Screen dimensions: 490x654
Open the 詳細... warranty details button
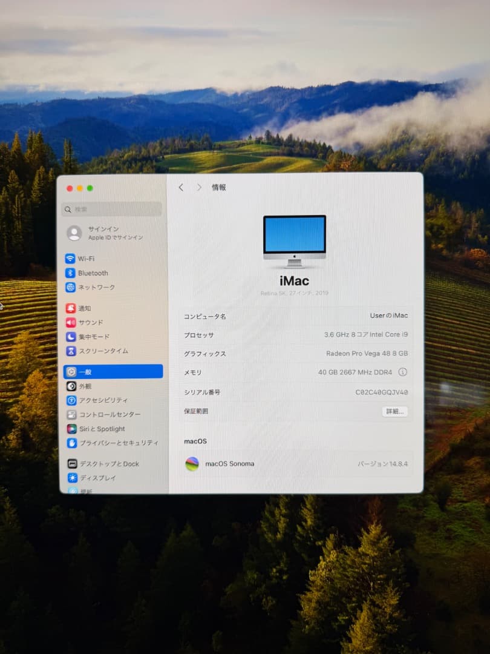[394, 411]
